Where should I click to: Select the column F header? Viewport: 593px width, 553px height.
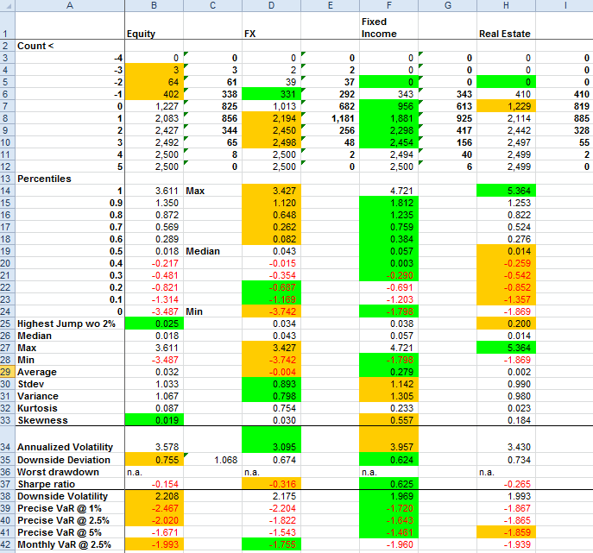388,5
